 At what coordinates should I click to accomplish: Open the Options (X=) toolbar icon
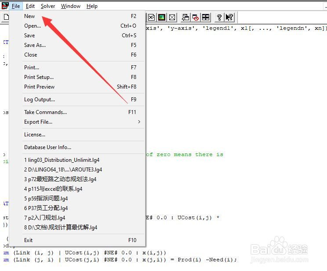tap(151, 17)
